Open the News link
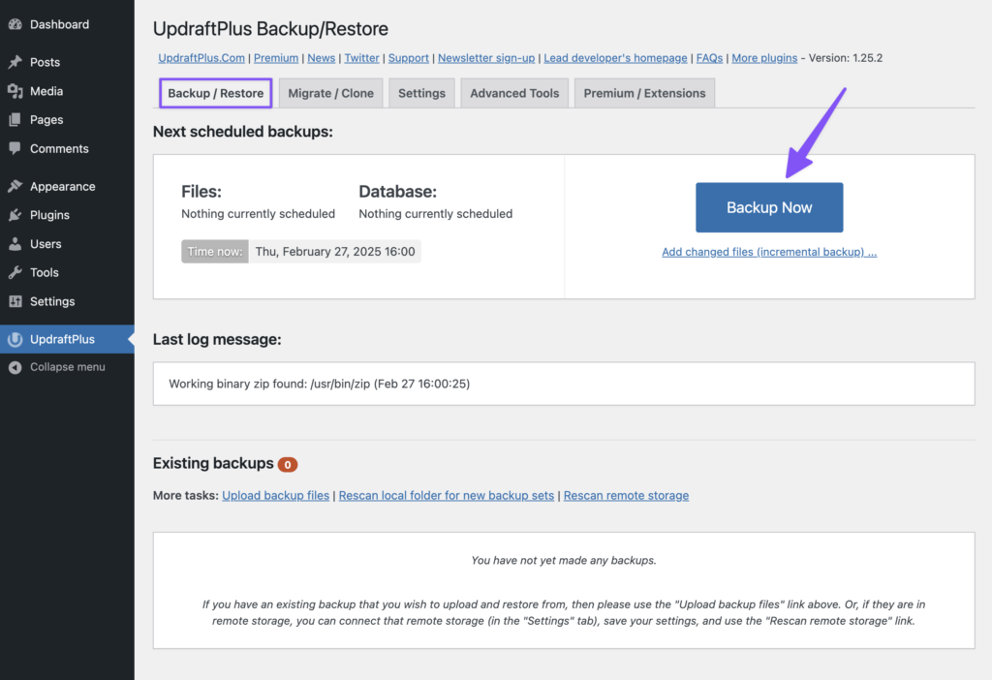The image size is (992, 680). [322, 58]
